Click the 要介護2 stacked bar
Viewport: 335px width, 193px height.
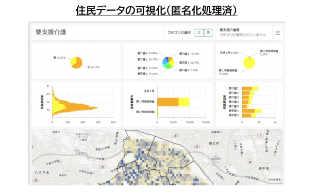[x=248, y=93]
